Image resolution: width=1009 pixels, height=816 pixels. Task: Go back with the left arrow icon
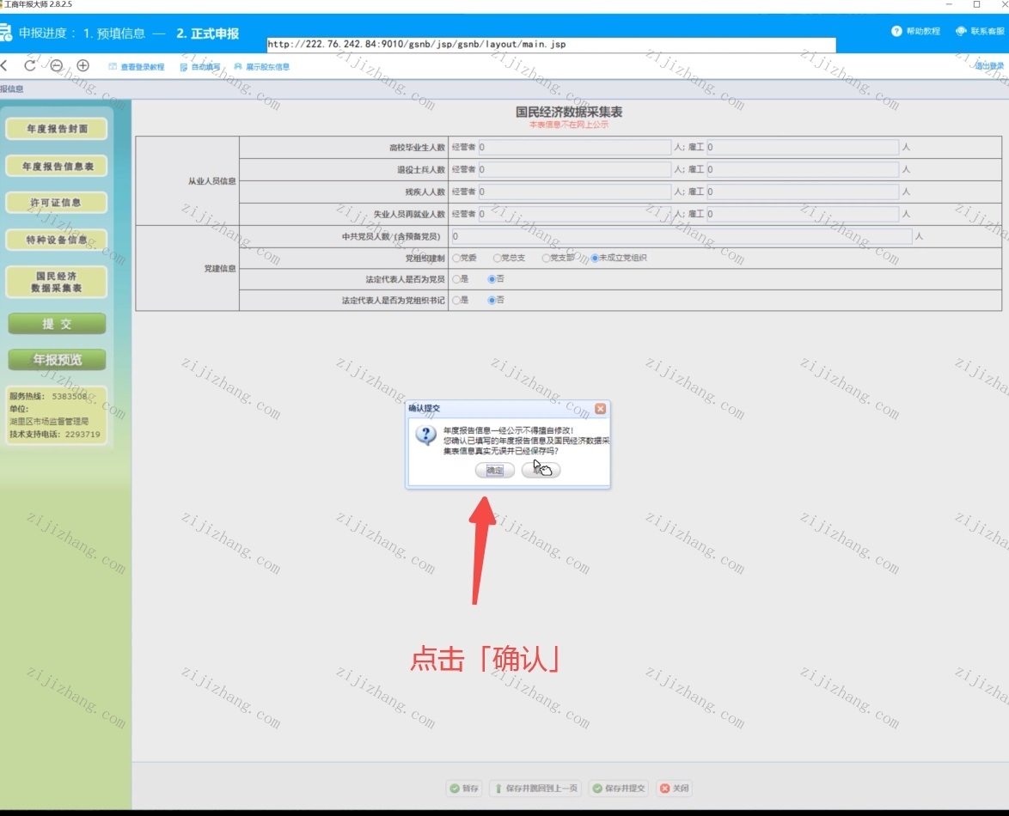tap(3, 65)
